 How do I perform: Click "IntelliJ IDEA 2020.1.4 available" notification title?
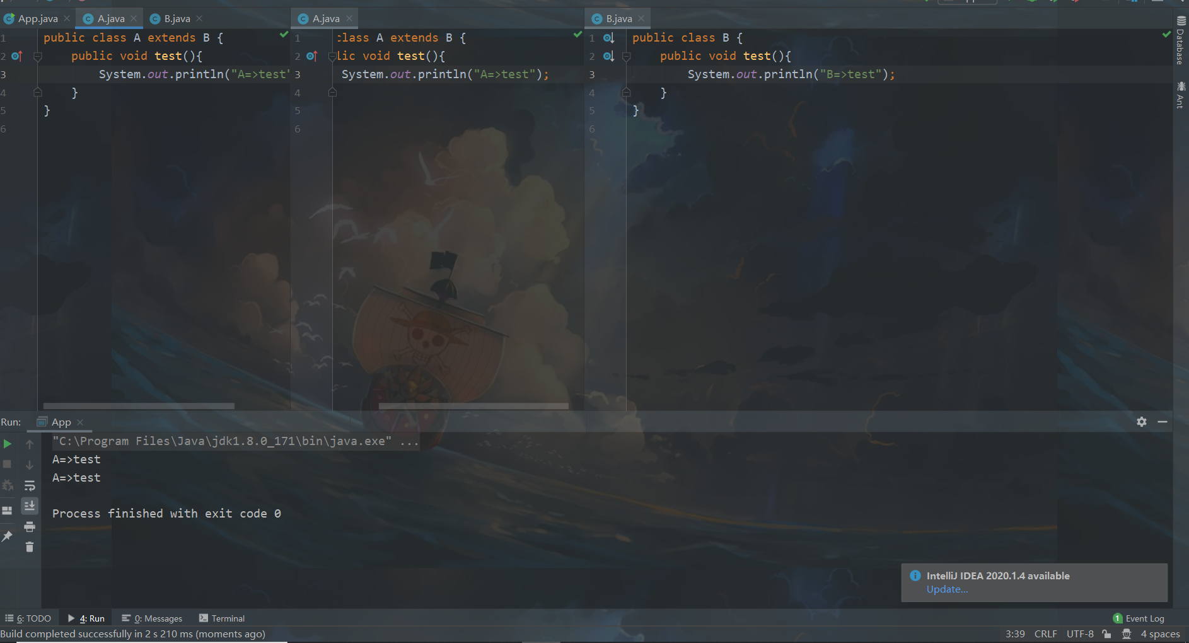pyautogui.click(x=998, y=576)
